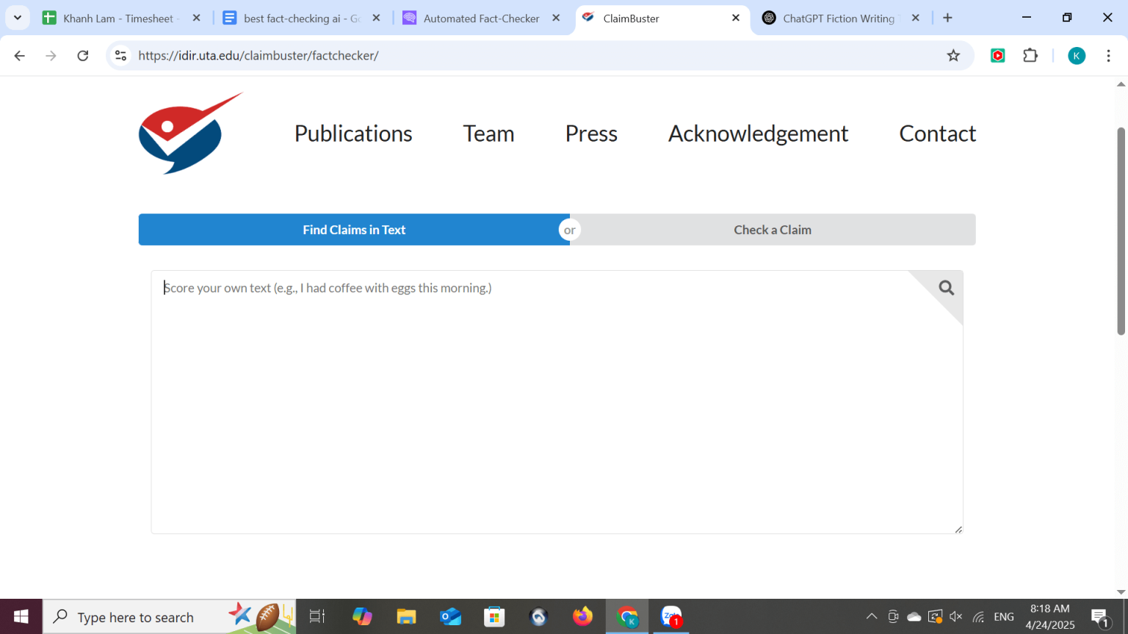The width and height of the screenshot is (1128, 634).
Task: Open the Publications page
Action: (x=353, y=134)
